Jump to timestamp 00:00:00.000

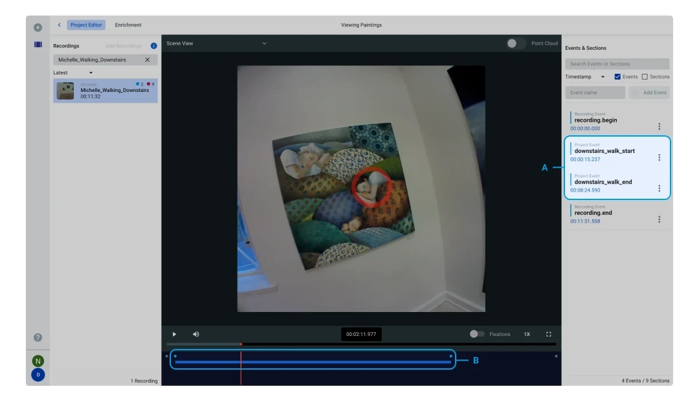(585, 128)
